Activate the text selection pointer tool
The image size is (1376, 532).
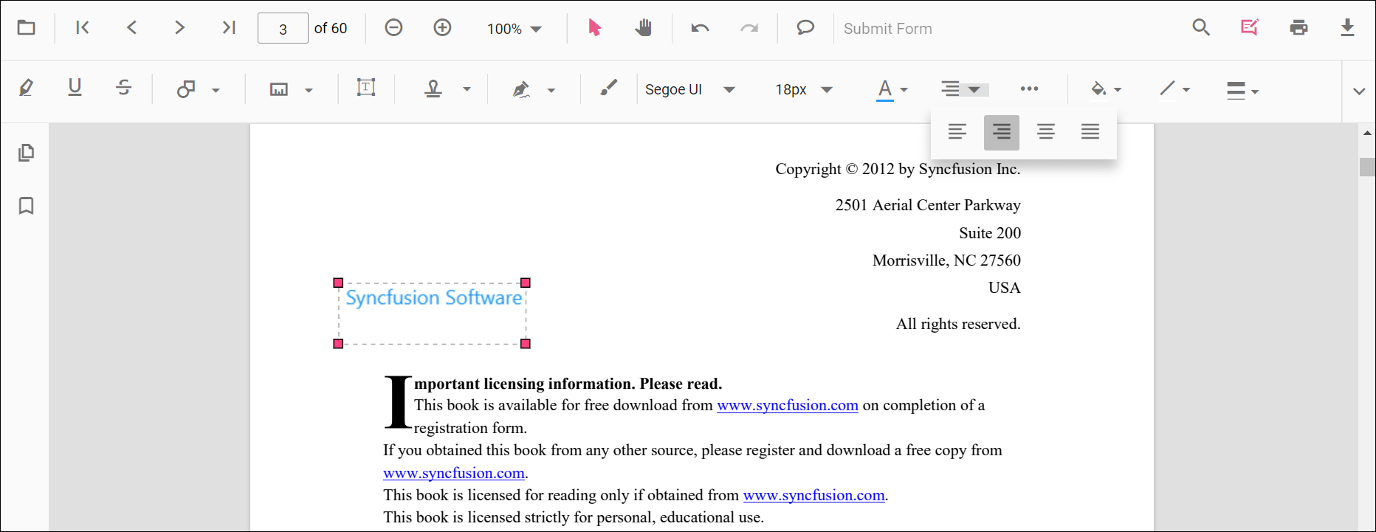point(594,28)
